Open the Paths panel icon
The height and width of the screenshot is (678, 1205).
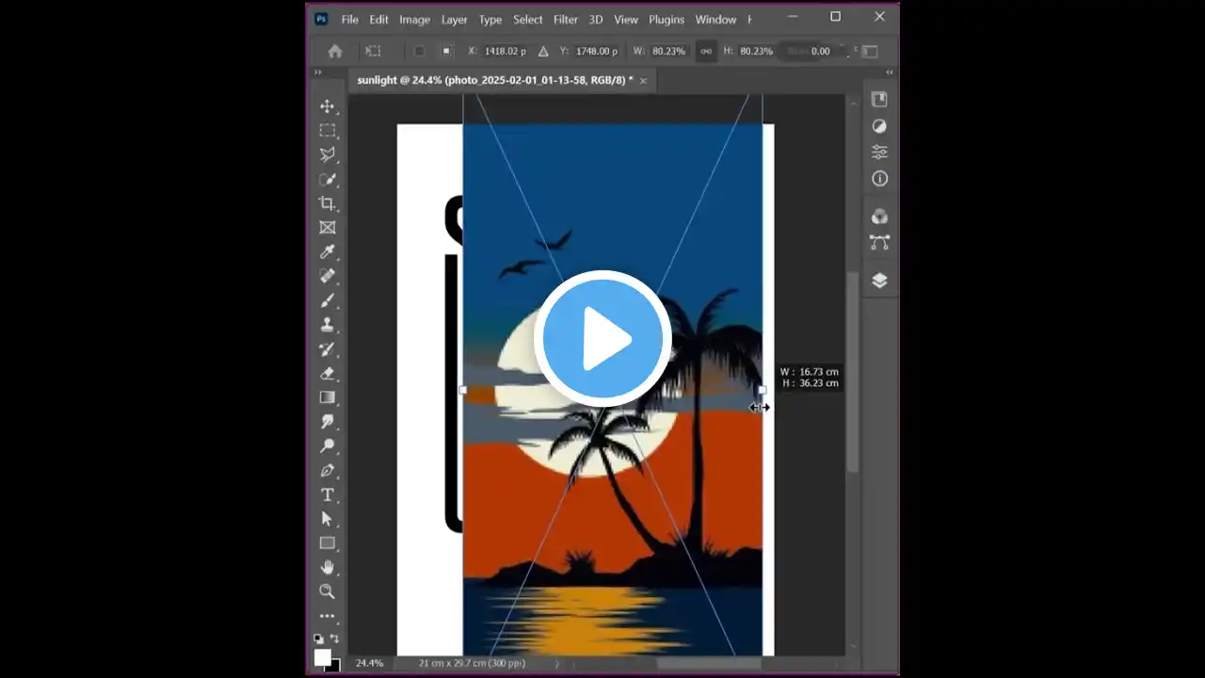pos(879,242)
